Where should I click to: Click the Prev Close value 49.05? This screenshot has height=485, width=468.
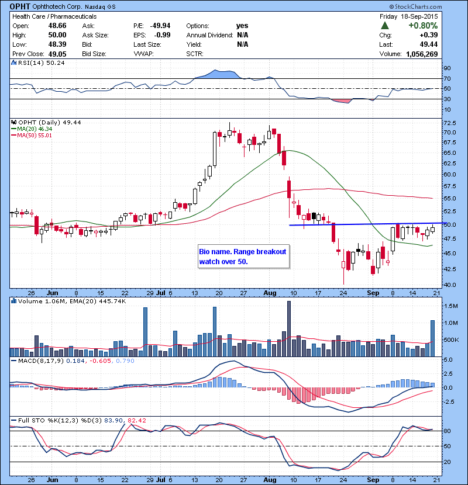click(x=57, y=54)
